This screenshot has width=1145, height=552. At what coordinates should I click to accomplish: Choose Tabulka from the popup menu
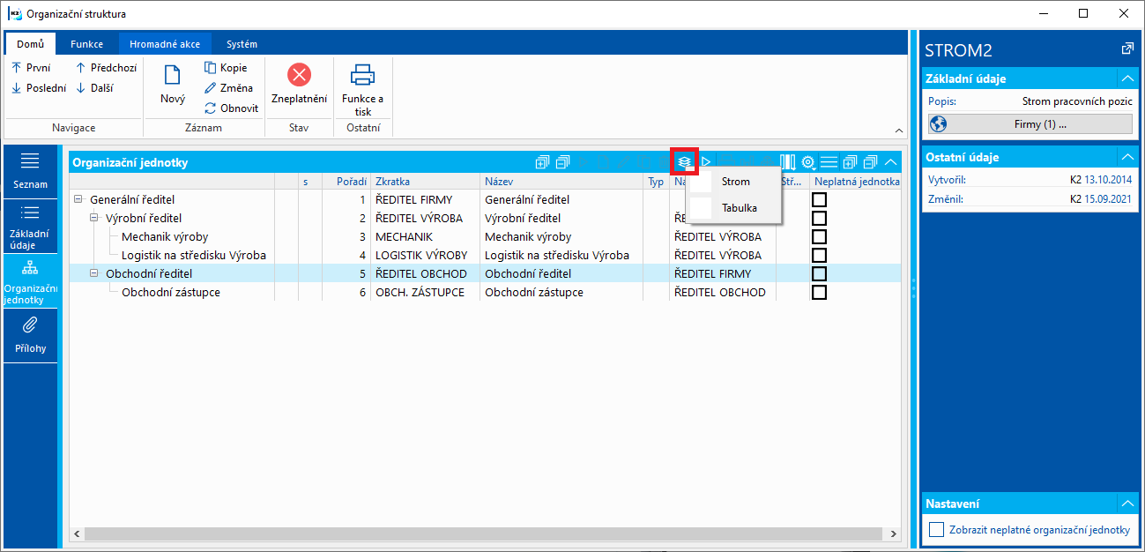coord(739,208)
